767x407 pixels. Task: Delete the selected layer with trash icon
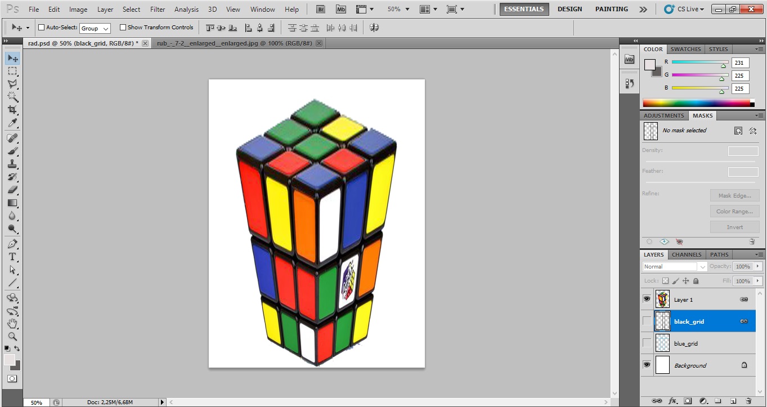click(x=748, y=401)
